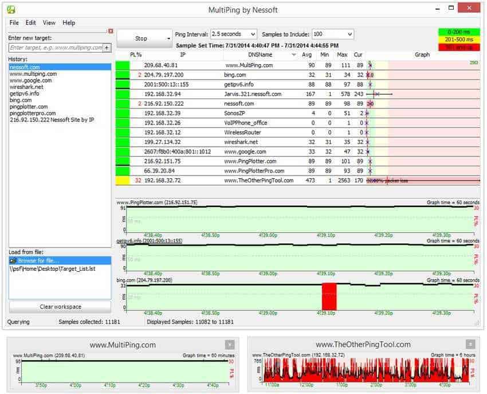This screenshot has width=487, height=394.
Task: Click the yellow status cell for 192.168.32.72
Action: tap(123, 181)
